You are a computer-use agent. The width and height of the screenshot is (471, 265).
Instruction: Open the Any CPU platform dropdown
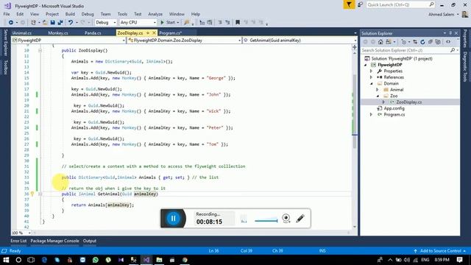pos(138,23)
